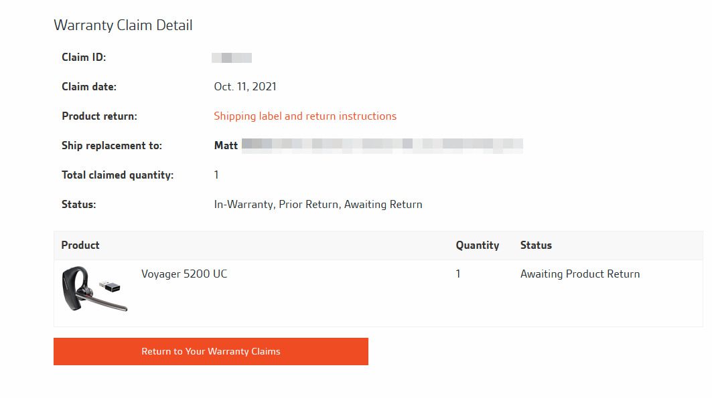Click the total claimed quantity value

click(216, 175)
